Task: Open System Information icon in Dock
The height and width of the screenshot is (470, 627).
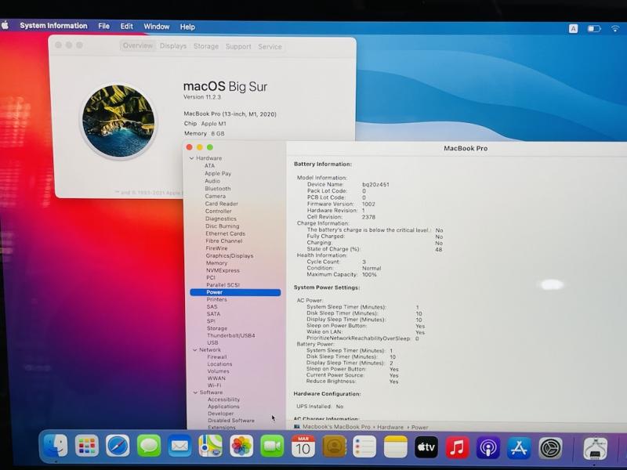Action: [x=596, y=449]
